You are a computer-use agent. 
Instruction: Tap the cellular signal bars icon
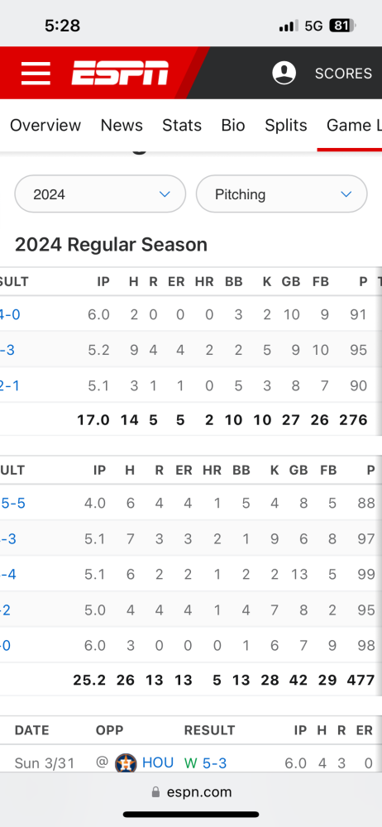289,26
